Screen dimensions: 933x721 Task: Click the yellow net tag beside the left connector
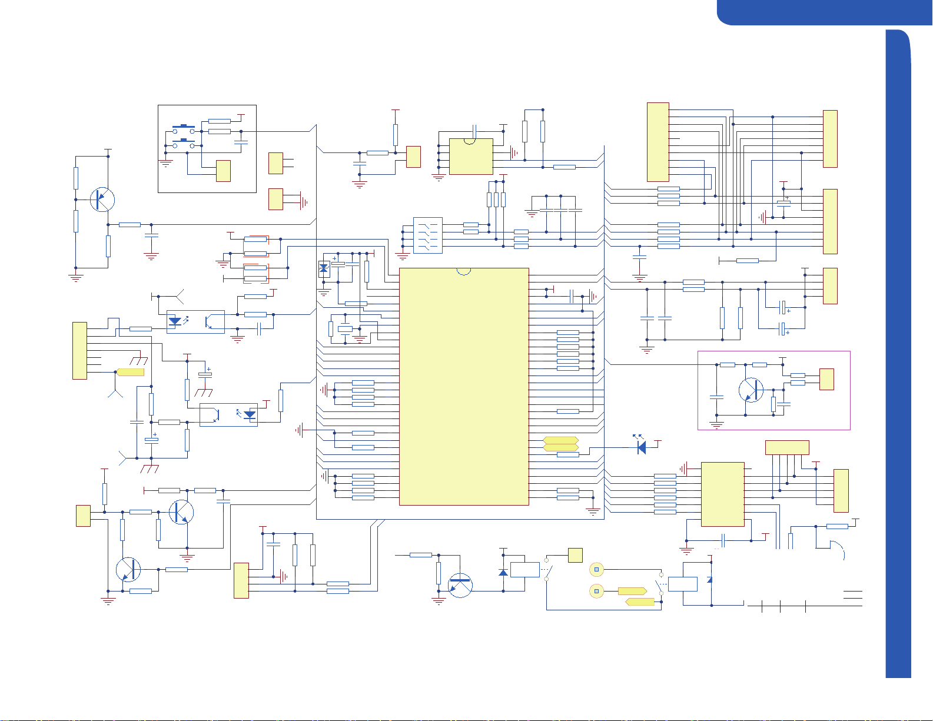pos(131,372)
